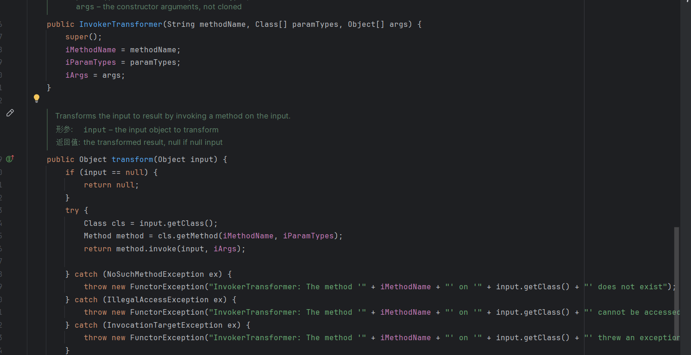Image resolution: width=691 pixels, height=355 pixels.
Task: Click 'String methodName' constructor parameter
Action: pyautogui.click(x=207, y=24)
